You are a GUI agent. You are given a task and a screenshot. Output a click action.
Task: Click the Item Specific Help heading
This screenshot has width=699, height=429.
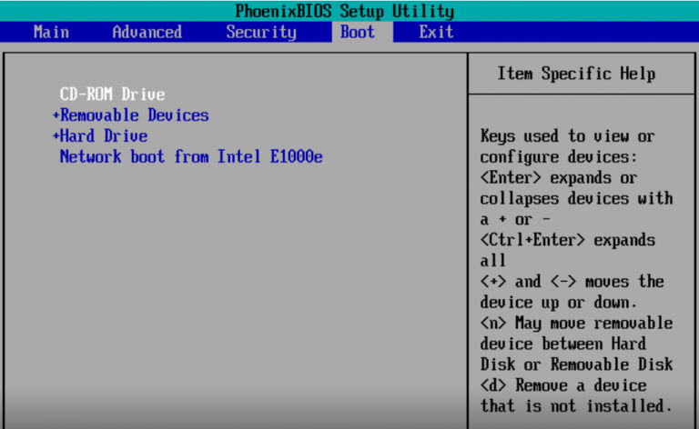pos(576,74)
